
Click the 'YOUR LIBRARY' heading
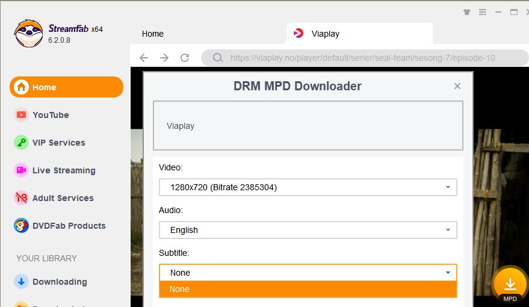[x=46, y=258]
